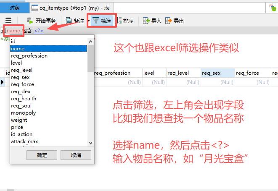This screenshot has width=278, height=191.
Task: Click the <?> value link
Action: [x=39, y=31]
